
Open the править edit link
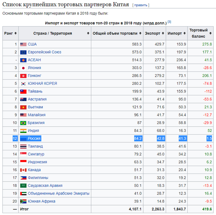[x=141, y=5]
